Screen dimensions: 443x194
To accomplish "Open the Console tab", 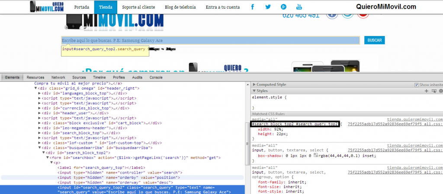I will pos(156,77).
